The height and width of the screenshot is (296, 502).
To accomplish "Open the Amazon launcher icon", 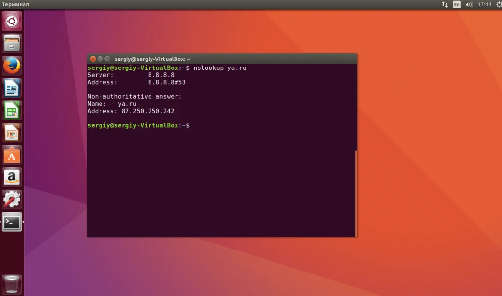I will [12, 178].
